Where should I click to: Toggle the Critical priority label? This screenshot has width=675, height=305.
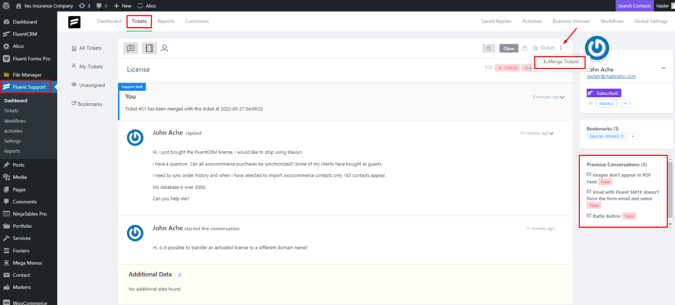tap(507, 67)
